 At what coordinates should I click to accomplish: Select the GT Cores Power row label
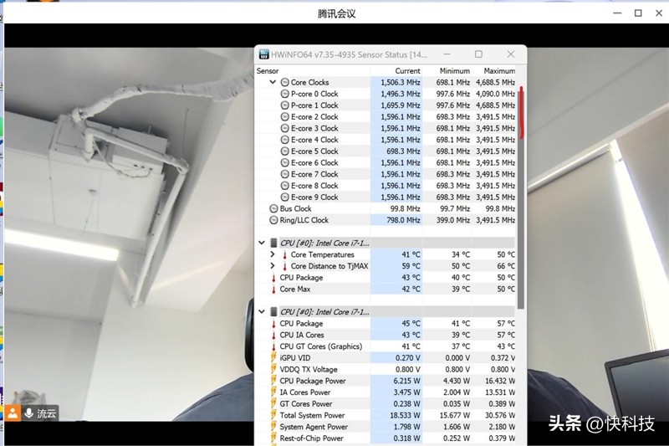click(x=306, y=404)
